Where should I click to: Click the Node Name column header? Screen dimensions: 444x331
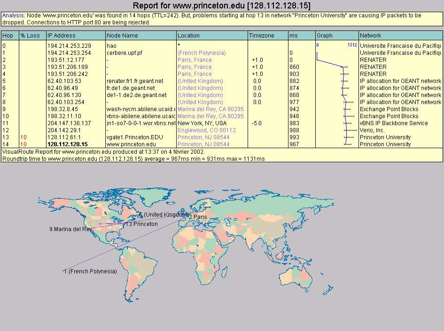coord(122,36)
